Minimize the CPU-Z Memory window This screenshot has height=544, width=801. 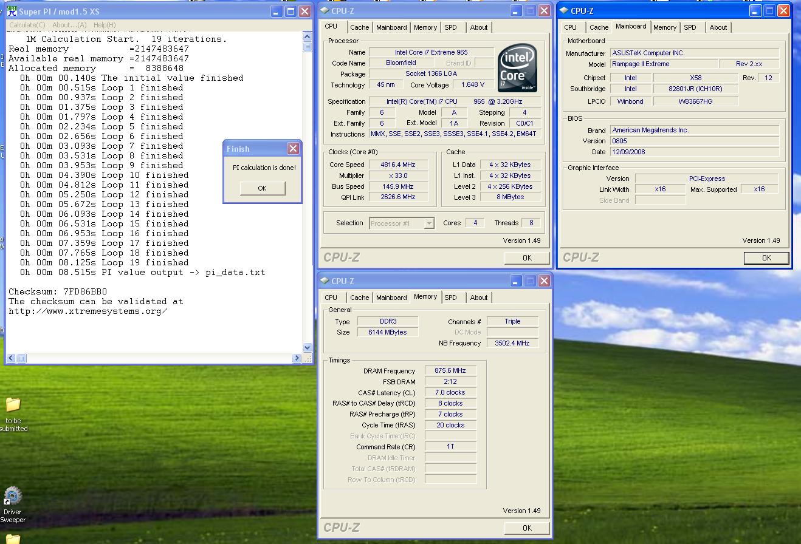[x=516, y=281]
